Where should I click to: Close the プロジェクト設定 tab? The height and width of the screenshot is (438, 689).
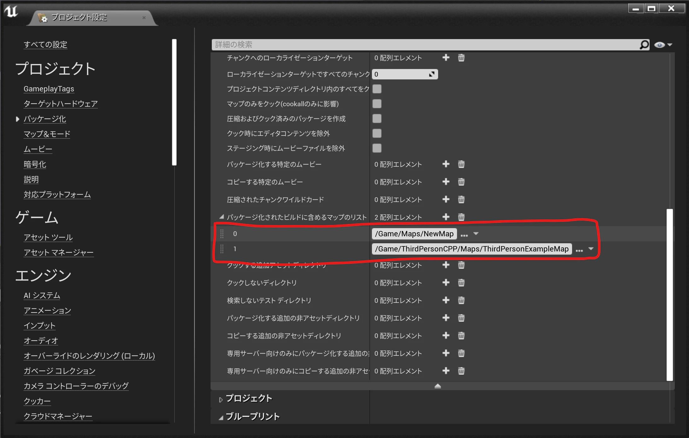coord(144,18)
